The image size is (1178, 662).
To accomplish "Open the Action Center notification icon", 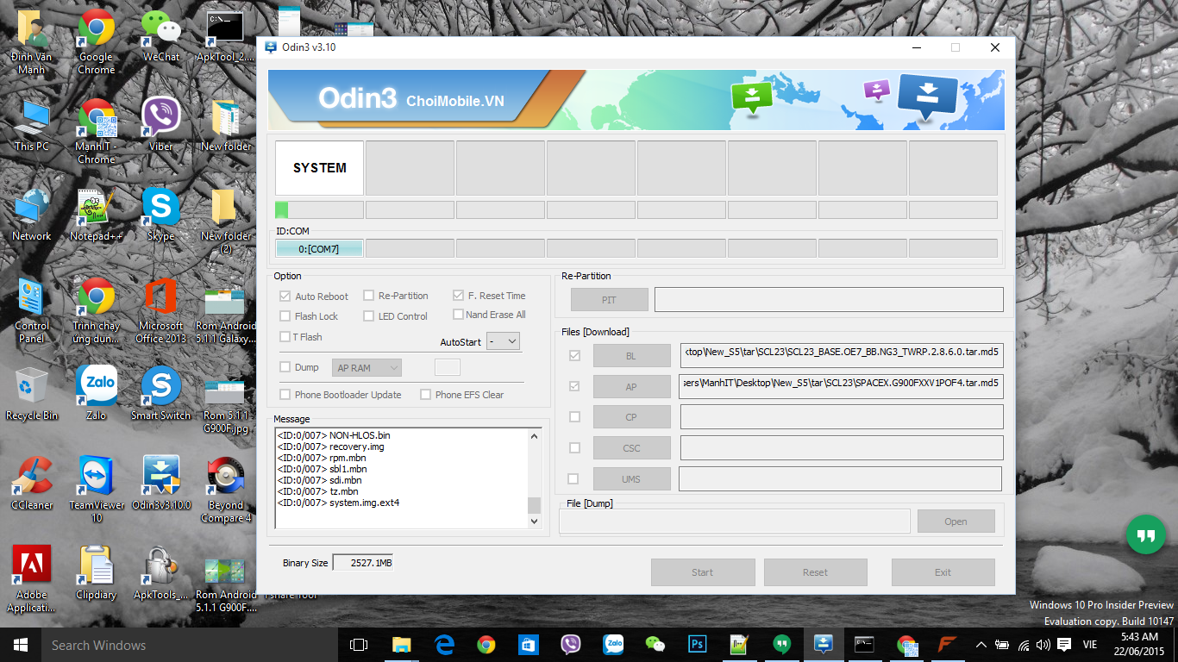I will tap(1064, 645).
